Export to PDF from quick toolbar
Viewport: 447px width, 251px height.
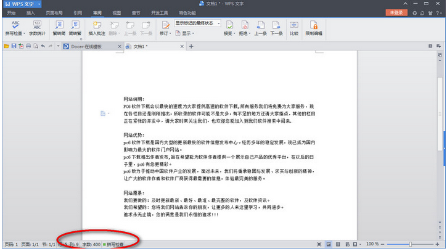pos(21,46)
